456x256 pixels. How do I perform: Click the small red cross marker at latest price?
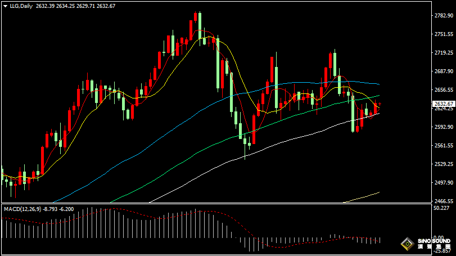(380, 104)
